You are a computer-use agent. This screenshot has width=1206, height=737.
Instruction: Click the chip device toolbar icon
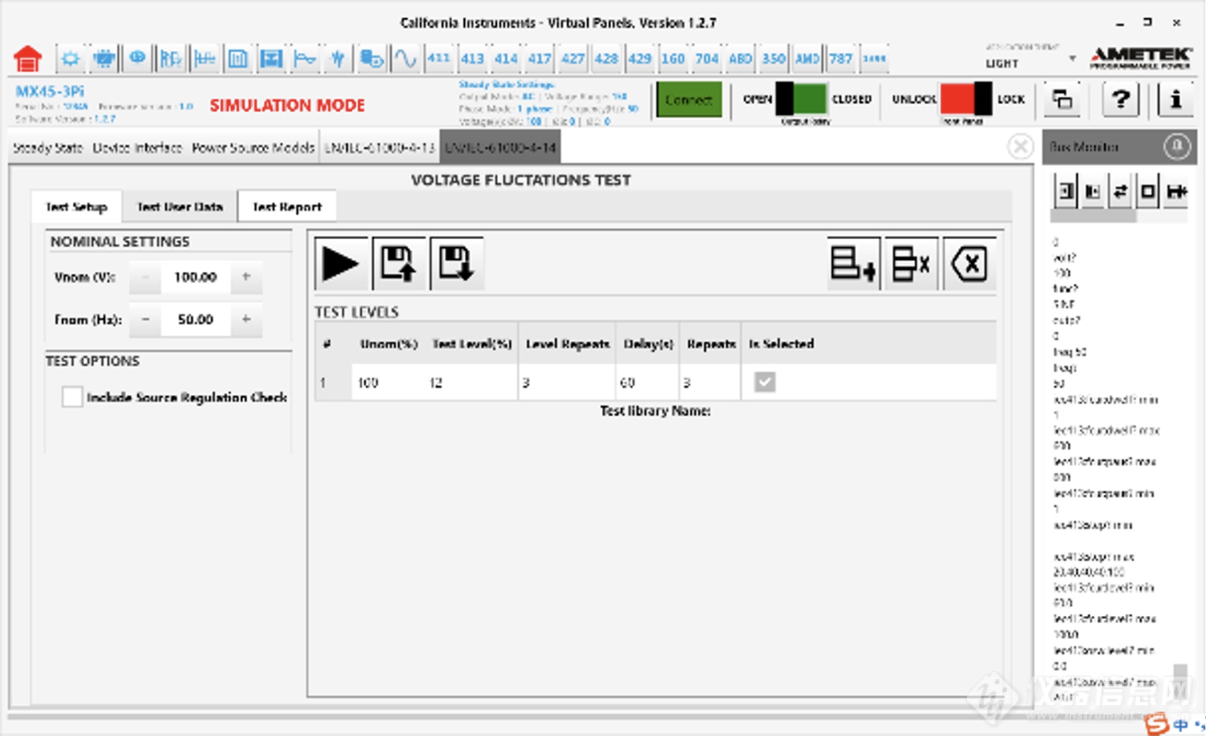click(x=104, y=59)
